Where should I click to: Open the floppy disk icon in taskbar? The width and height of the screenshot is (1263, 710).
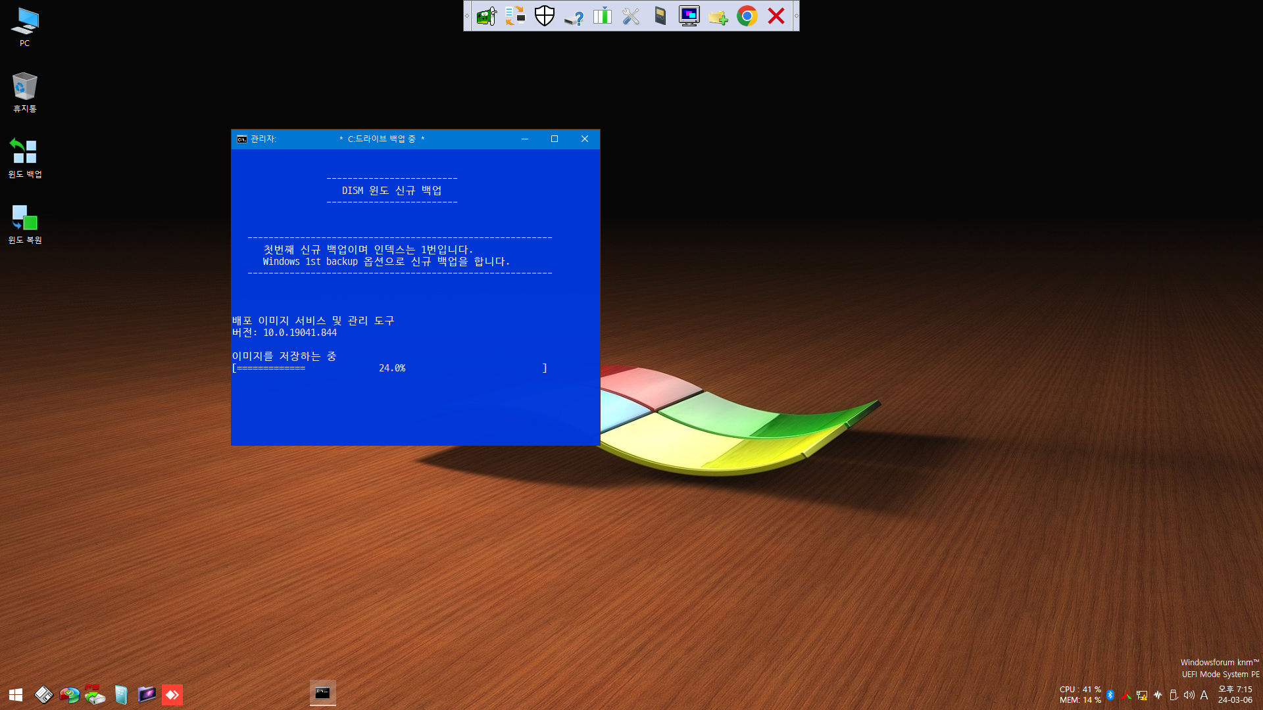(x=43, y=695)
